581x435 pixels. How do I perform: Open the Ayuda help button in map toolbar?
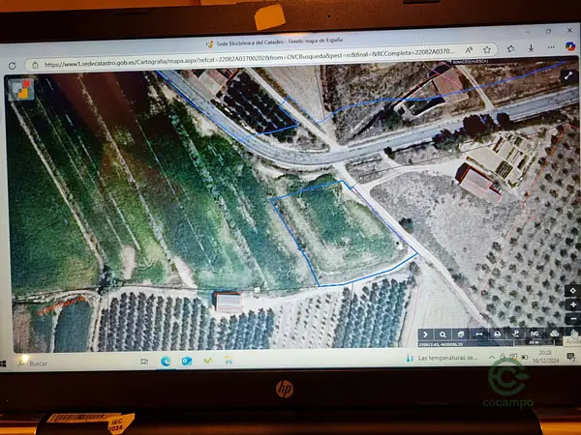coord(573,334)
